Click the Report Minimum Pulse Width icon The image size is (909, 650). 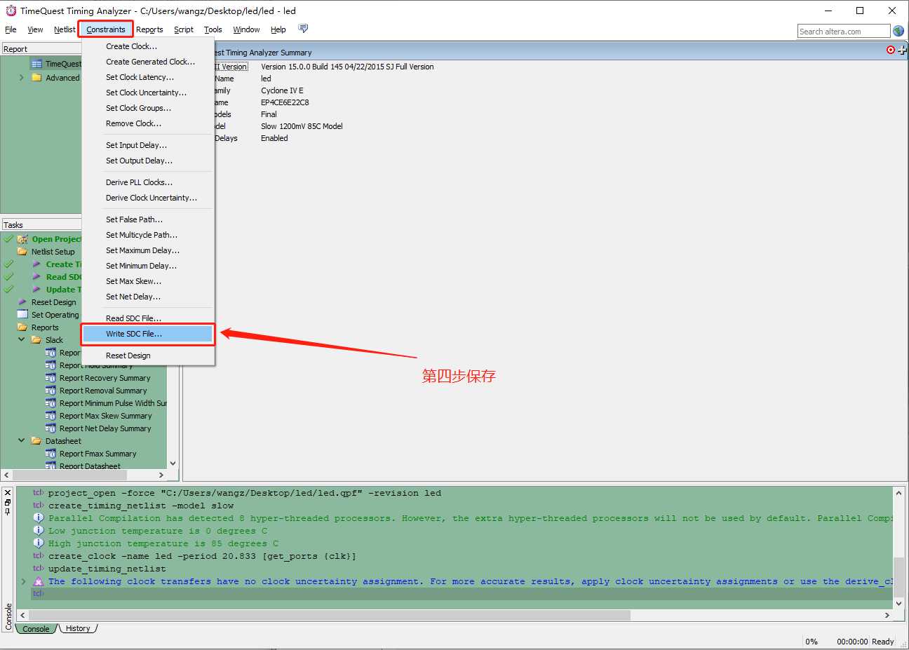click(50, 403)
